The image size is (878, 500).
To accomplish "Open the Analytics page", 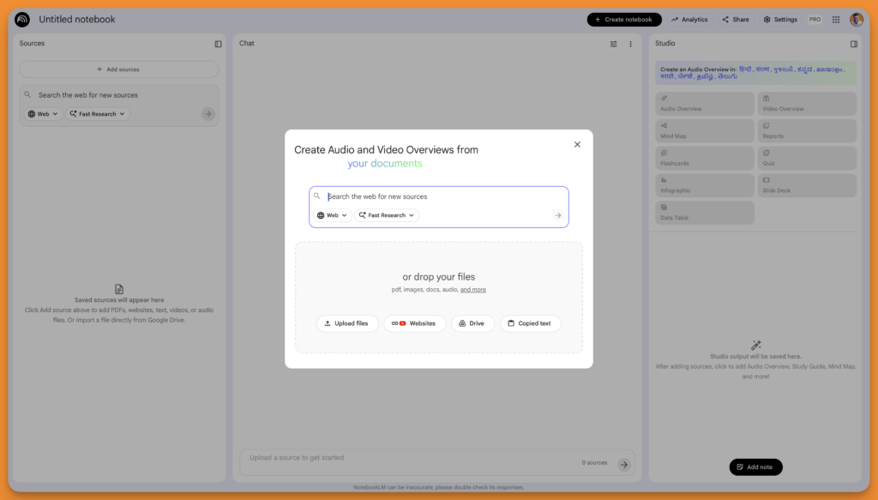I will pyautogui.click(x=689, y=20).
